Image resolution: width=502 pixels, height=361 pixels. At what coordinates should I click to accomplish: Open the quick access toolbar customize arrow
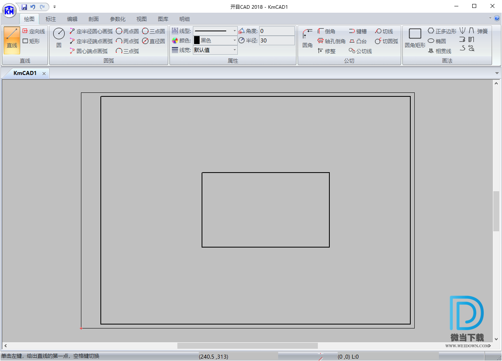(54, 7)
